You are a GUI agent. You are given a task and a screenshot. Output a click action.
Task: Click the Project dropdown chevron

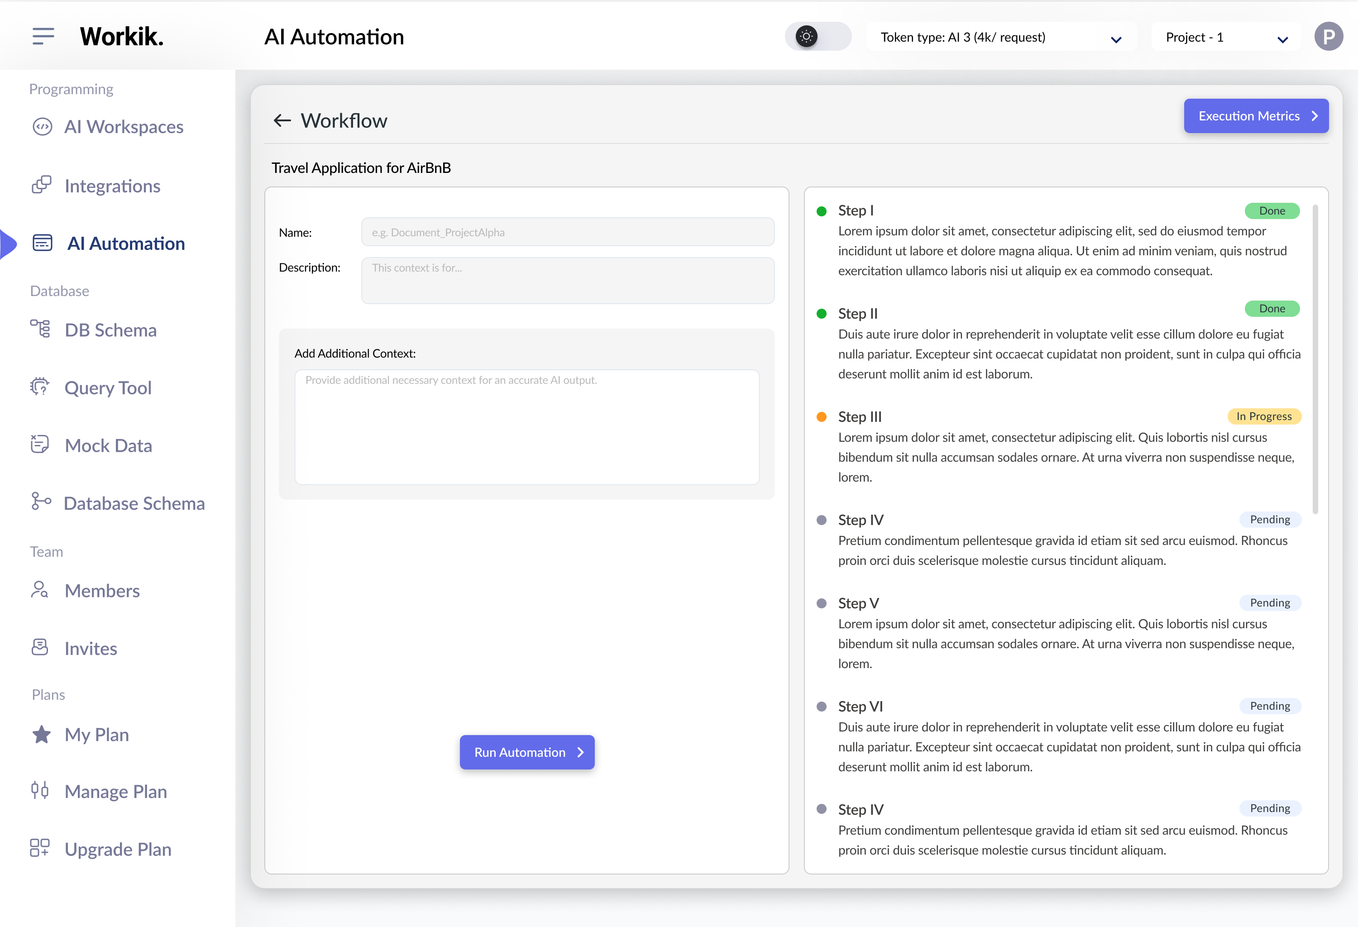tap(1282, 40)
